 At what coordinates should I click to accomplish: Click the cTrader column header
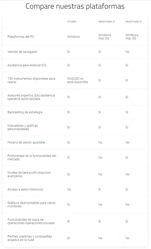(72, 22)
